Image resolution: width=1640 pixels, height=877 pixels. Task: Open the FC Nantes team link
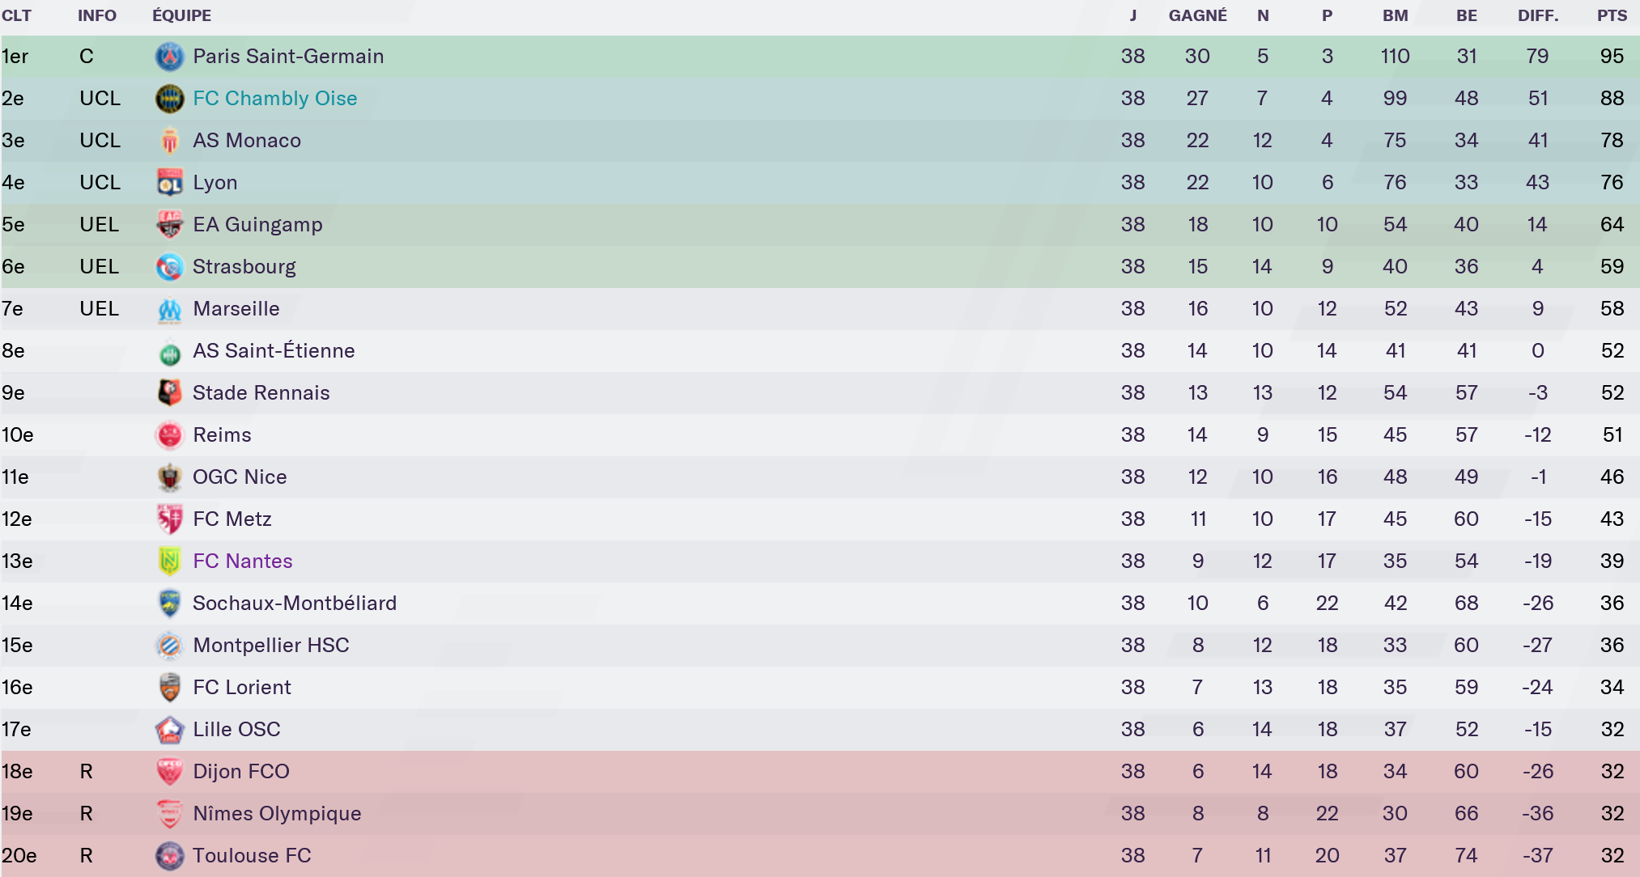(242, 561)
